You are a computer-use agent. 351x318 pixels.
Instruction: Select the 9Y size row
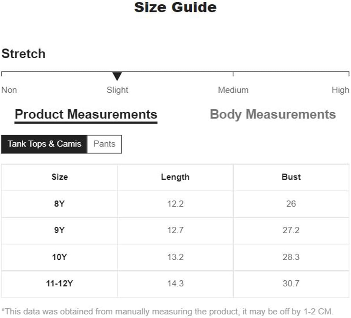(x=175, y=230)
